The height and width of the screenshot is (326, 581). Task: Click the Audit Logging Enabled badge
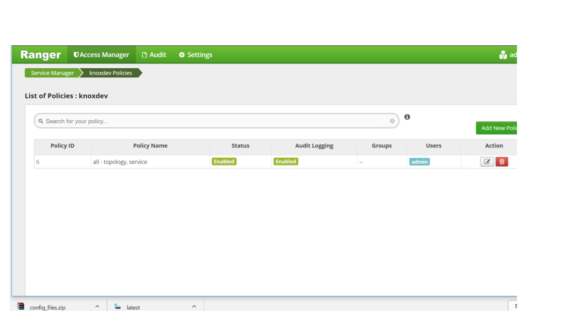tap(286, 162)
